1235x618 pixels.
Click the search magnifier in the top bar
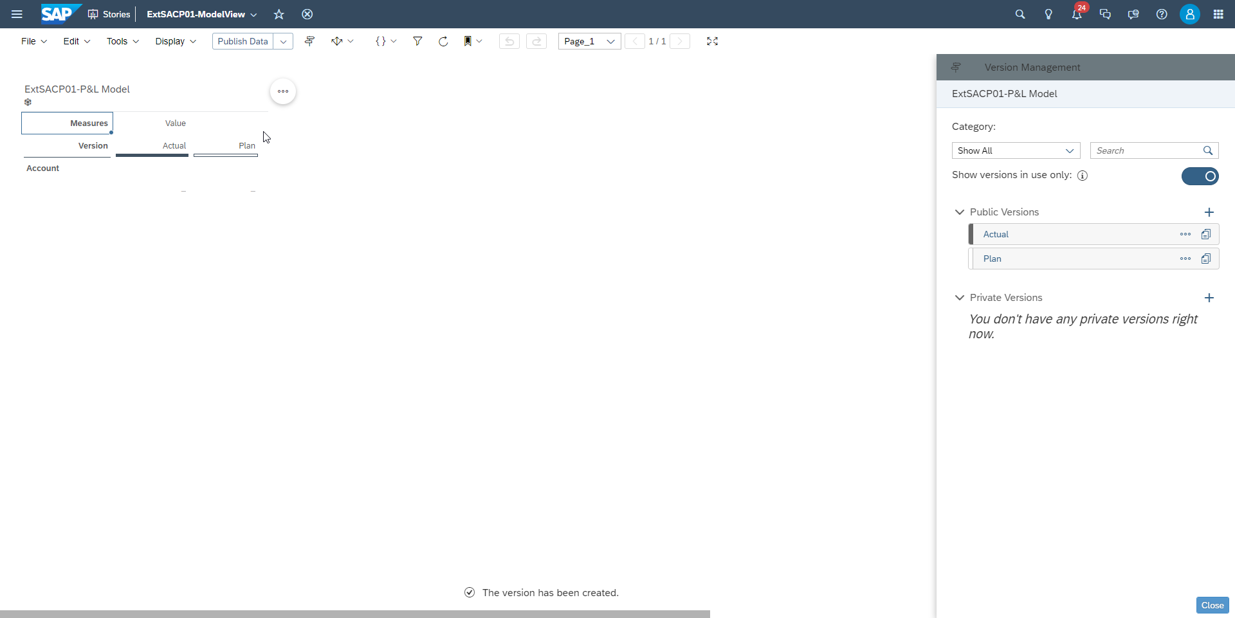click(1020, 14)
